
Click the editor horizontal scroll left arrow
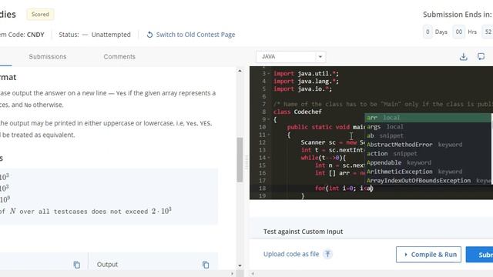pyautogui.click(x=253, y=274)
